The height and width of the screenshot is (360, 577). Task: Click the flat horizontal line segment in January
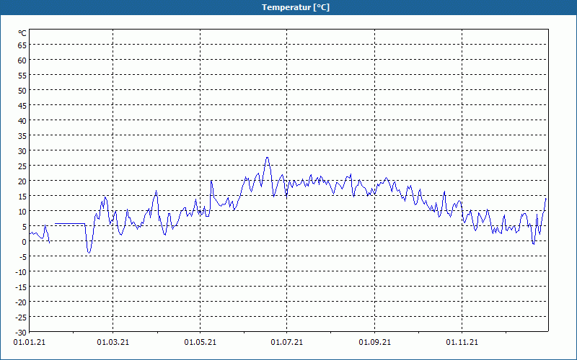click(x=70, y=224)
